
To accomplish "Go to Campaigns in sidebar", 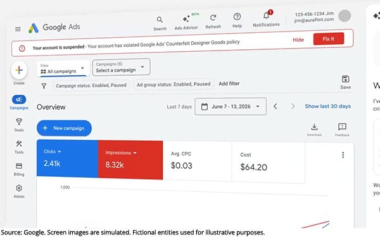I will click(x=19, y=102).
